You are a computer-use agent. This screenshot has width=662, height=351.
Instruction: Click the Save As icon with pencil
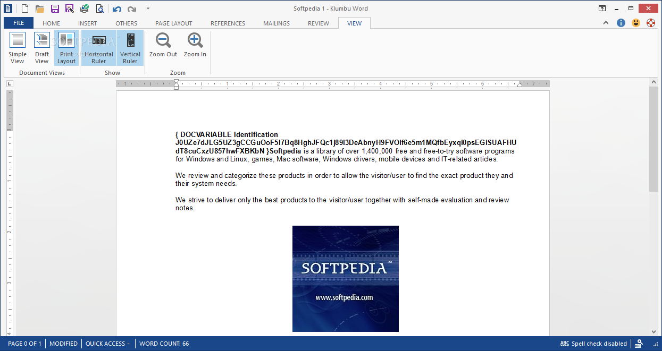(70, 8)
